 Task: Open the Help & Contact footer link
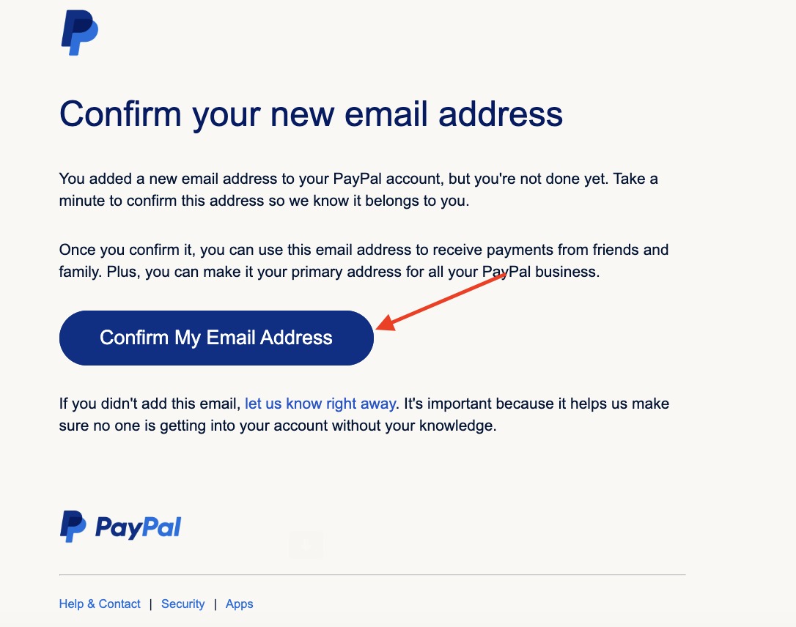tap(100, 604)
